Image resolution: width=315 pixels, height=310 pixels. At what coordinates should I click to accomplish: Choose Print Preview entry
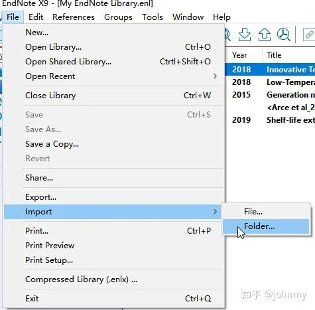click(x=113, y=246)
